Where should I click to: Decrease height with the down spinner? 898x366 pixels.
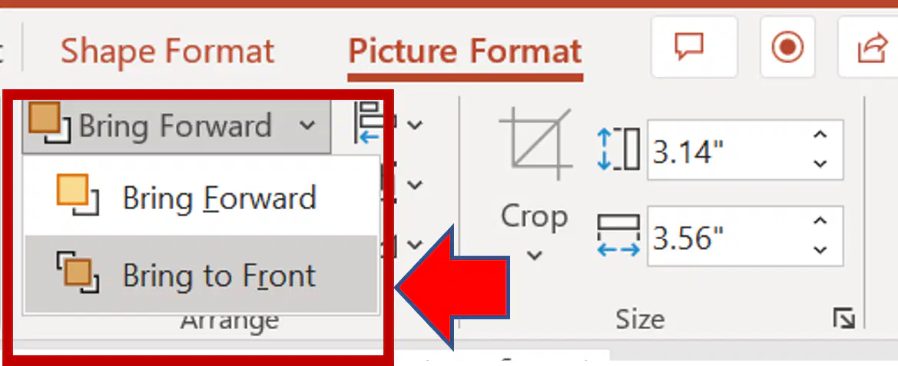[820, 164]
